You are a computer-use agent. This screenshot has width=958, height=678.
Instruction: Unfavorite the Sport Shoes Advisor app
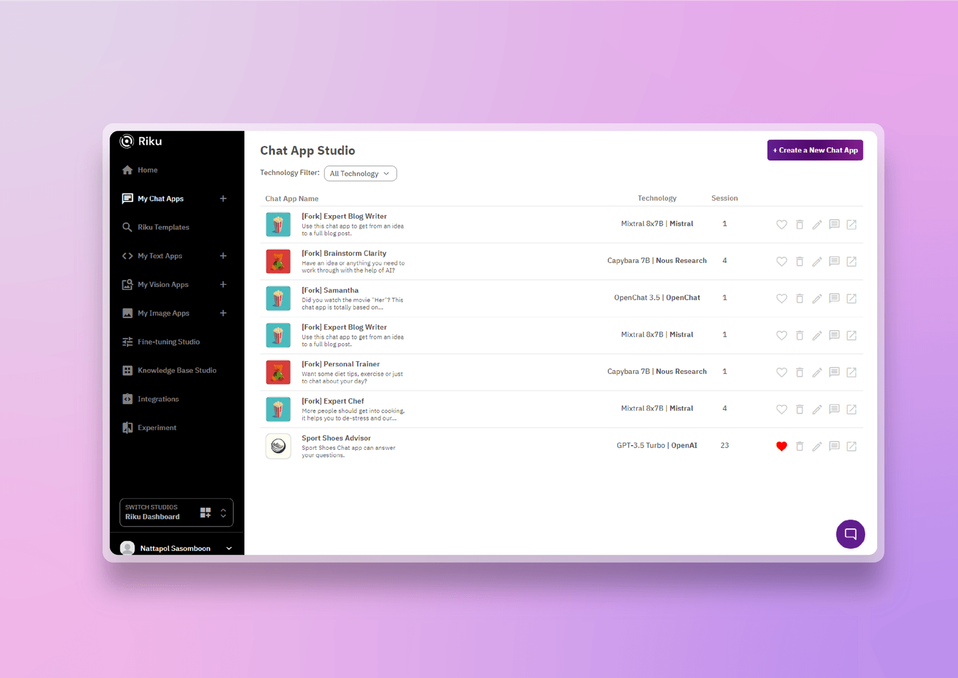tap(781, 446)
